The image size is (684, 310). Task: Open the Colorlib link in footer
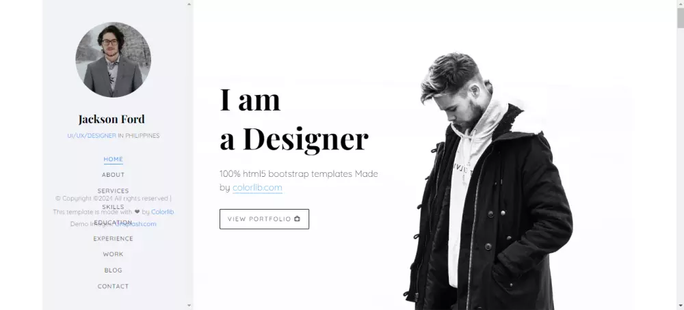pos(163,212)
